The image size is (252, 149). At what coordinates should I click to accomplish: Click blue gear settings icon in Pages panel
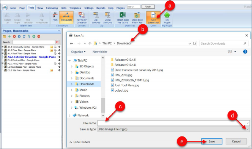point(19,36)
